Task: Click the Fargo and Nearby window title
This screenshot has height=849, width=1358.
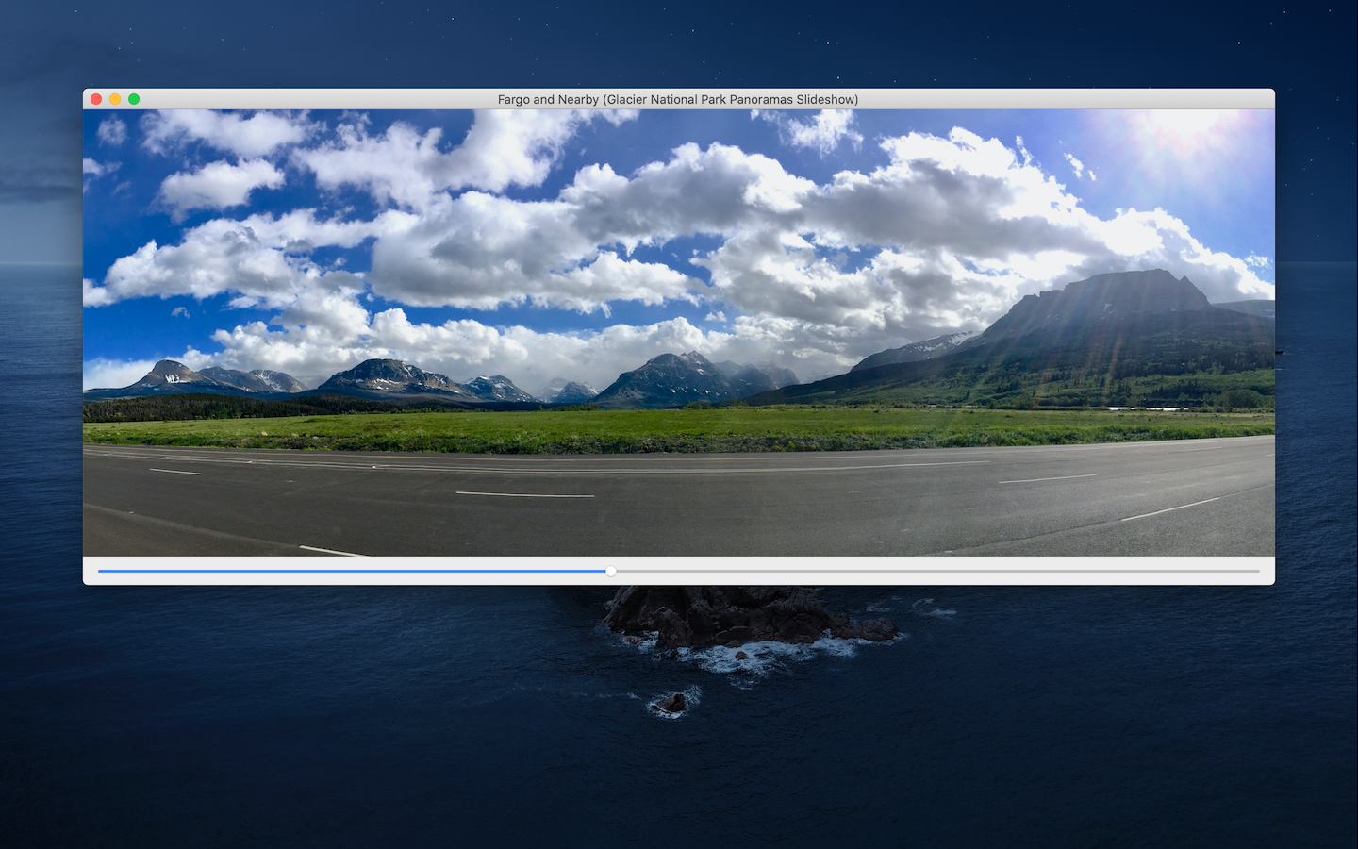Action: [x=678, y=99]
